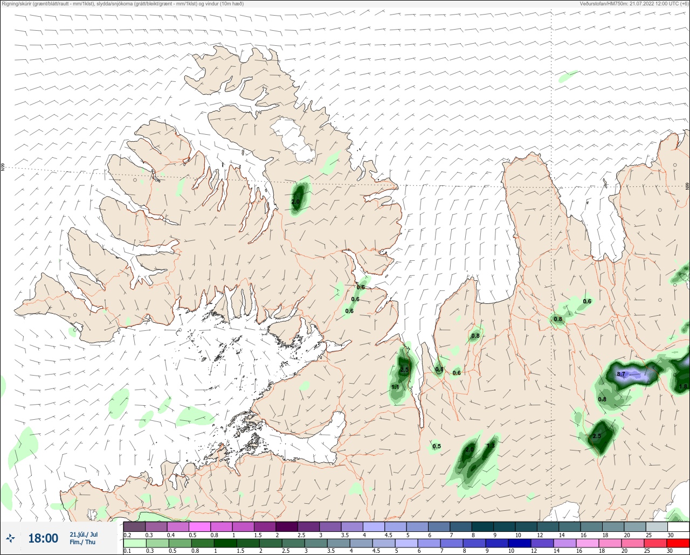Image resolution: width=690 pixels, height=555 pixels.
Task: Click the white swatch ending the top legend row
Action: 678,526
